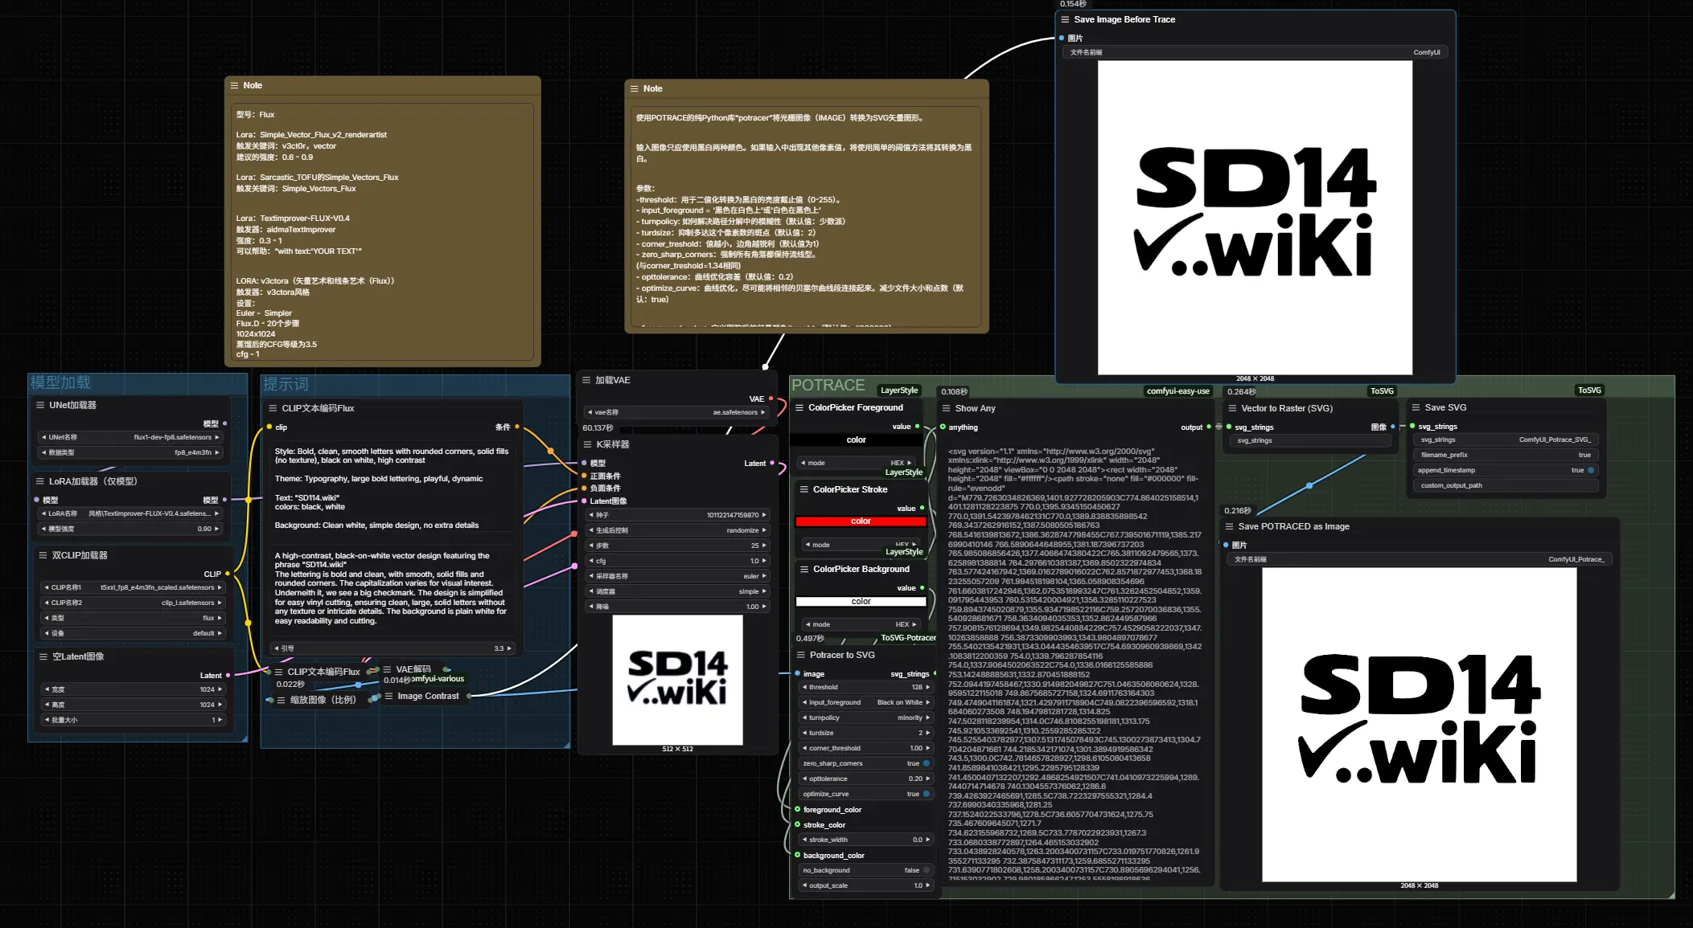The height and width of the screenshot is (928, 1693).
Task: Click the menu icon of the 空Latent图像 node
Action: pos(43,656)
